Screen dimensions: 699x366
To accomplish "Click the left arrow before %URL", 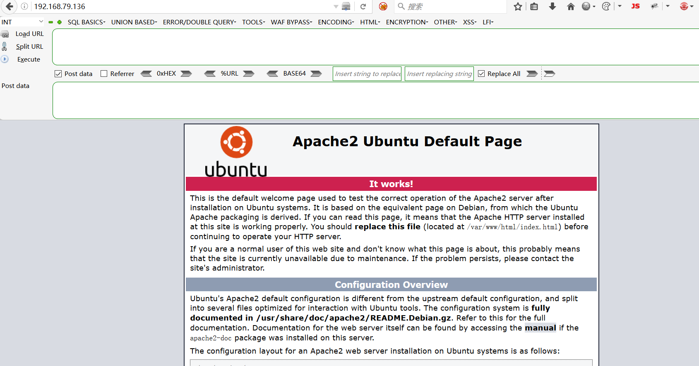I will (x=210, y=74).
